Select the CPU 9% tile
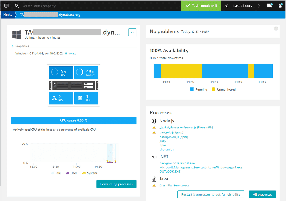The width and height of the screenshot is (286, 201). [x=61, y=73]
